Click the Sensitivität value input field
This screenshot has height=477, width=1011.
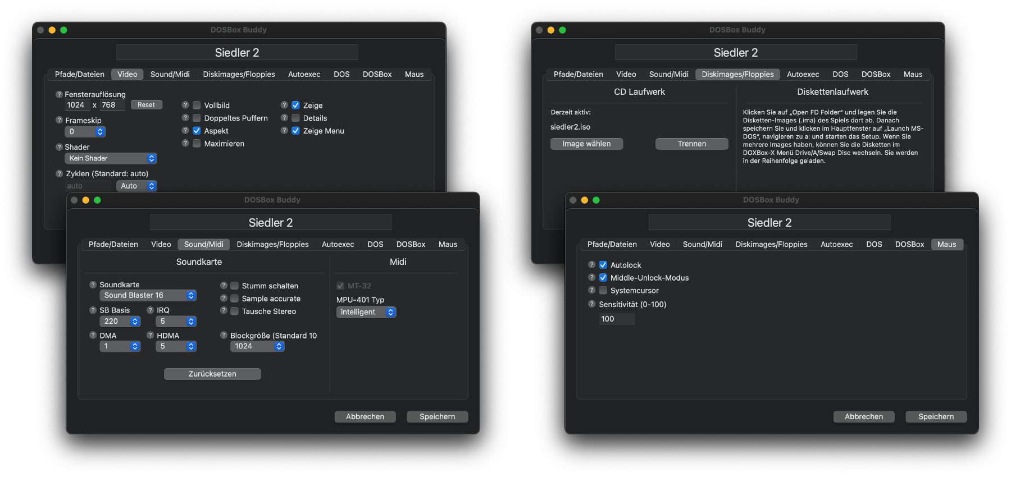pyautogui.click(x=617, y=319)
